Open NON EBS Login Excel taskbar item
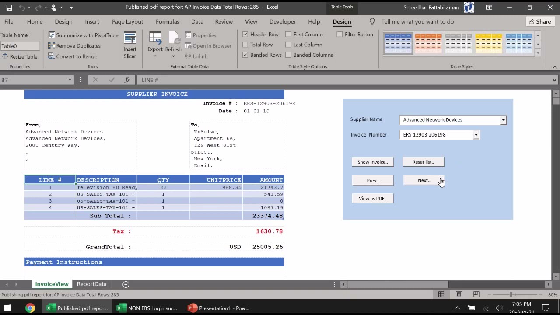The width and height of the screenshot is (560, 315). [x=147, y=308]
